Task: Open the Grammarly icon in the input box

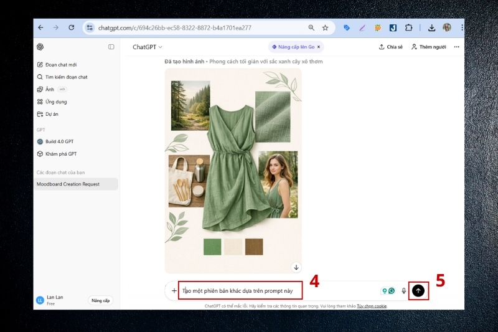Action: 392,291
